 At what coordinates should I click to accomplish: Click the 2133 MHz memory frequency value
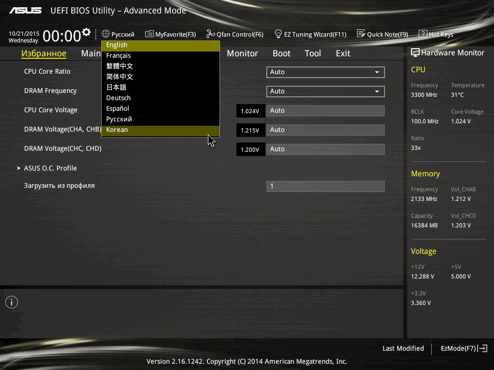[424, 199]
